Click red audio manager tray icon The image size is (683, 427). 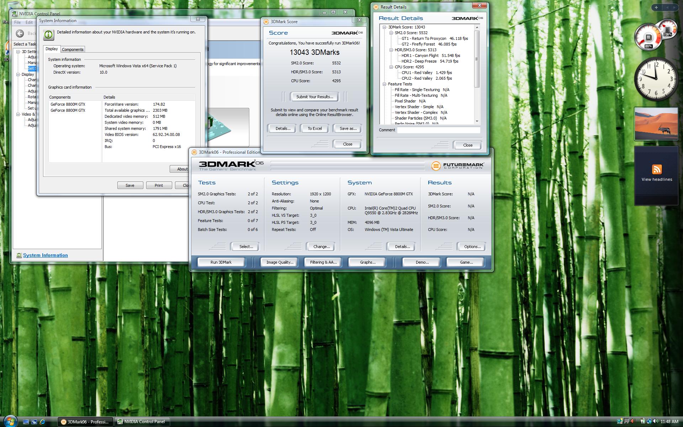(x=633, y=422)
